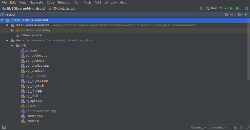
Task: Open the Build All configuration dropdown
Action: pos(217,8)
